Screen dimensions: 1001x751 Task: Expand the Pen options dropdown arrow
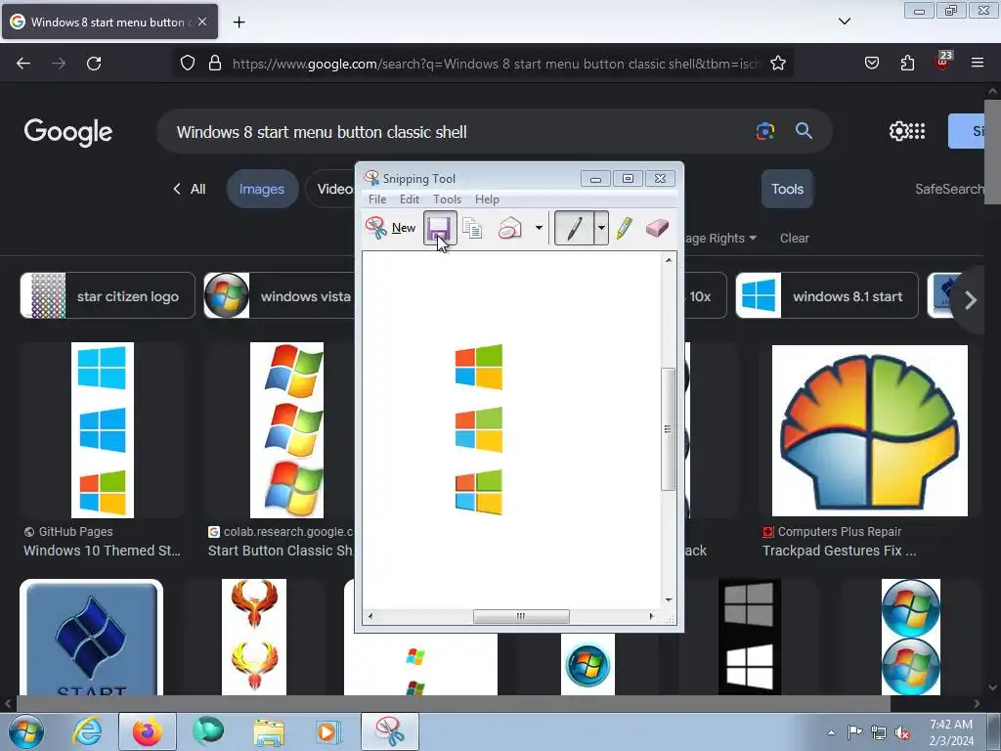tap(601, 228)
